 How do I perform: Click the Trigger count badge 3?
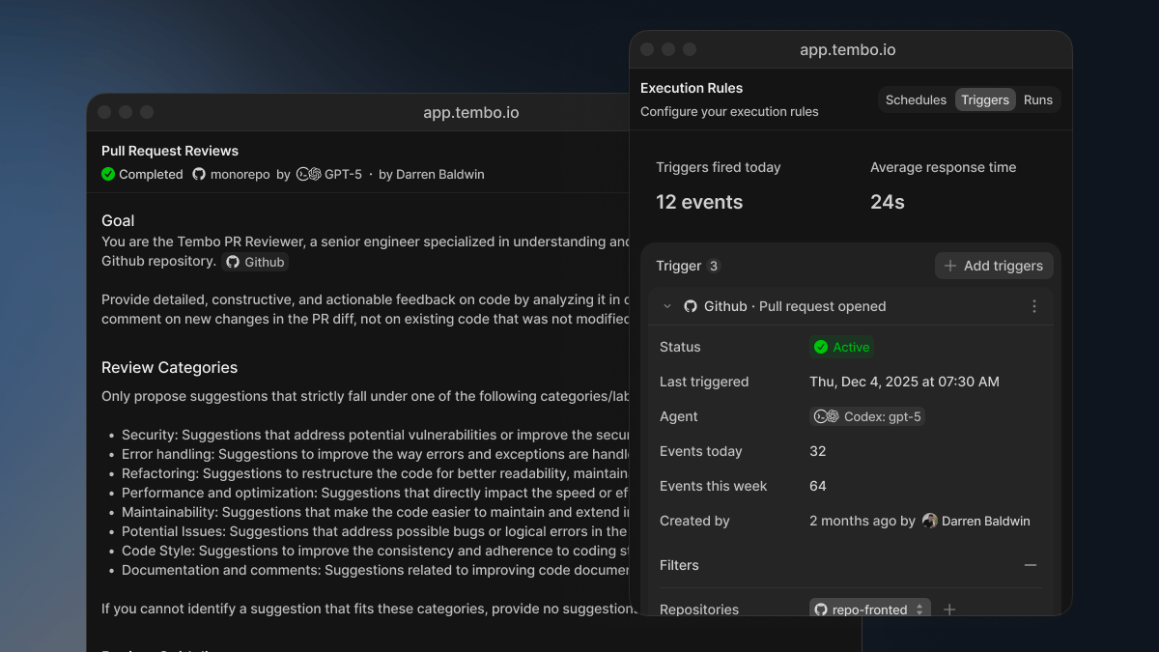pos(714,266)
